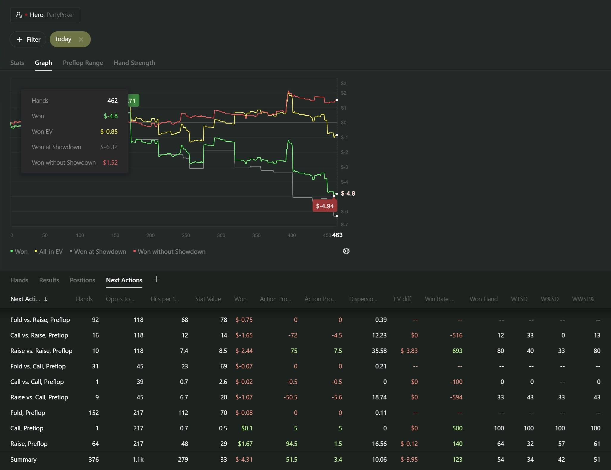Switch to the Stats tab

17,63
